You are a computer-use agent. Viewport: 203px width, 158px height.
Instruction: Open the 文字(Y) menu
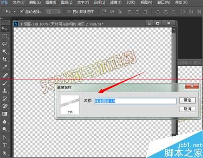pos(83,2)
